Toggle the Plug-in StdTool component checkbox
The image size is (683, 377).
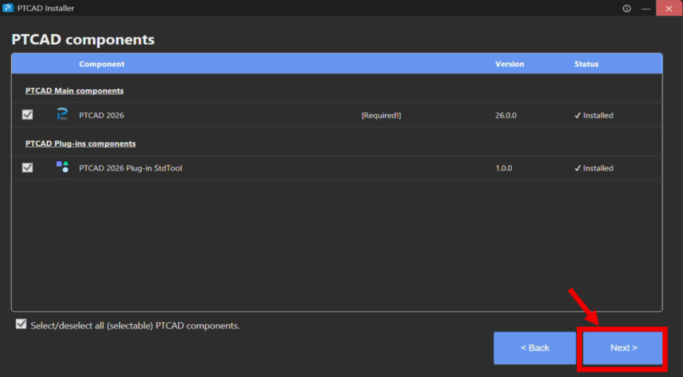coord(27,167)
